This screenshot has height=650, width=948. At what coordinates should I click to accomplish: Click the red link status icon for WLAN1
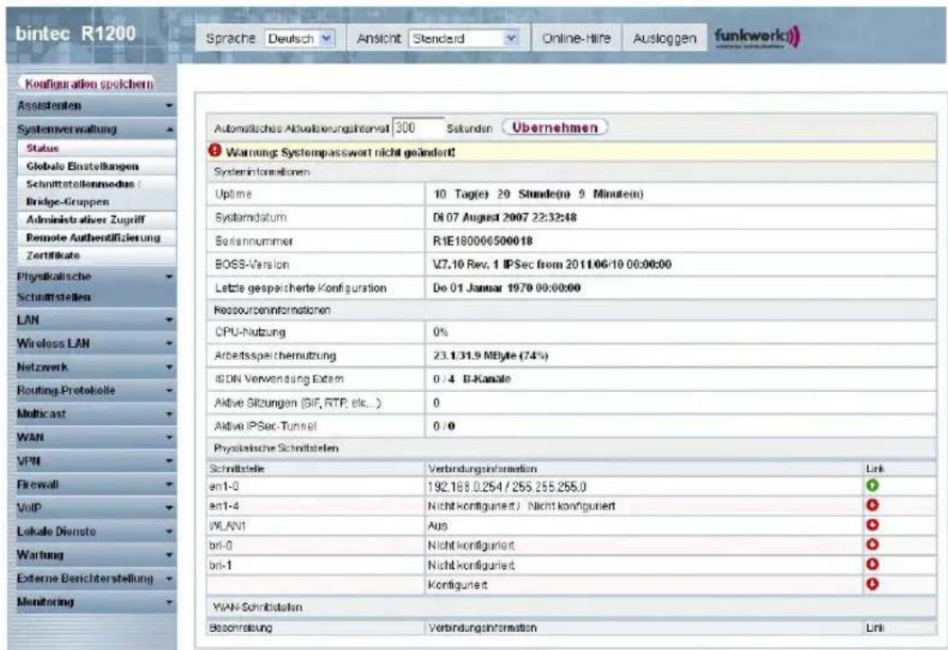coord(872,525)
